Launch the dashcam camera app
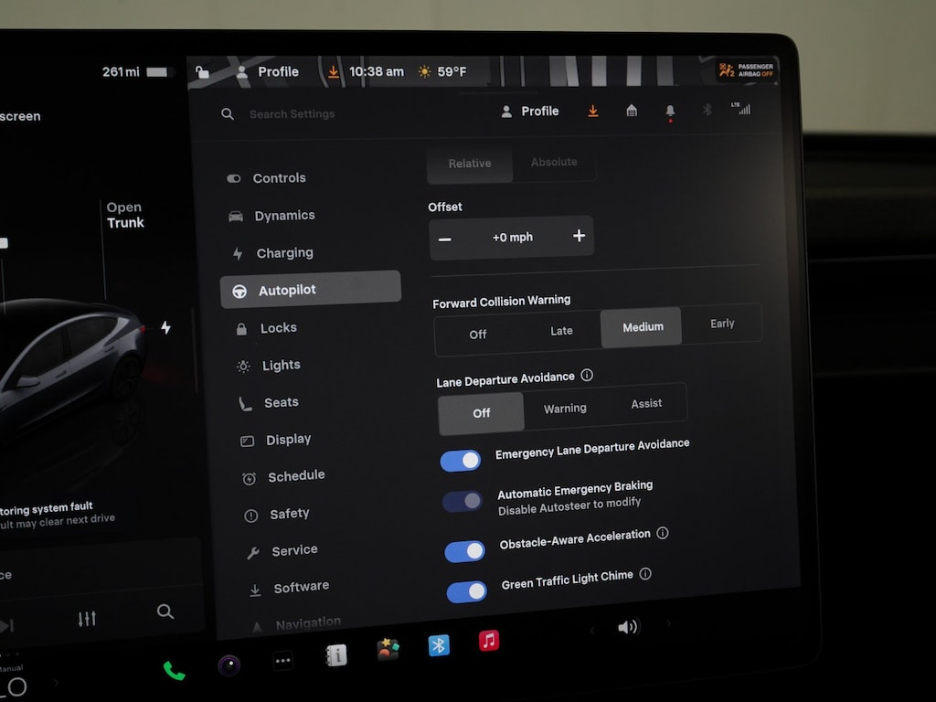The height and width of the screenshot is (702, 936). [x=229, y=665]
